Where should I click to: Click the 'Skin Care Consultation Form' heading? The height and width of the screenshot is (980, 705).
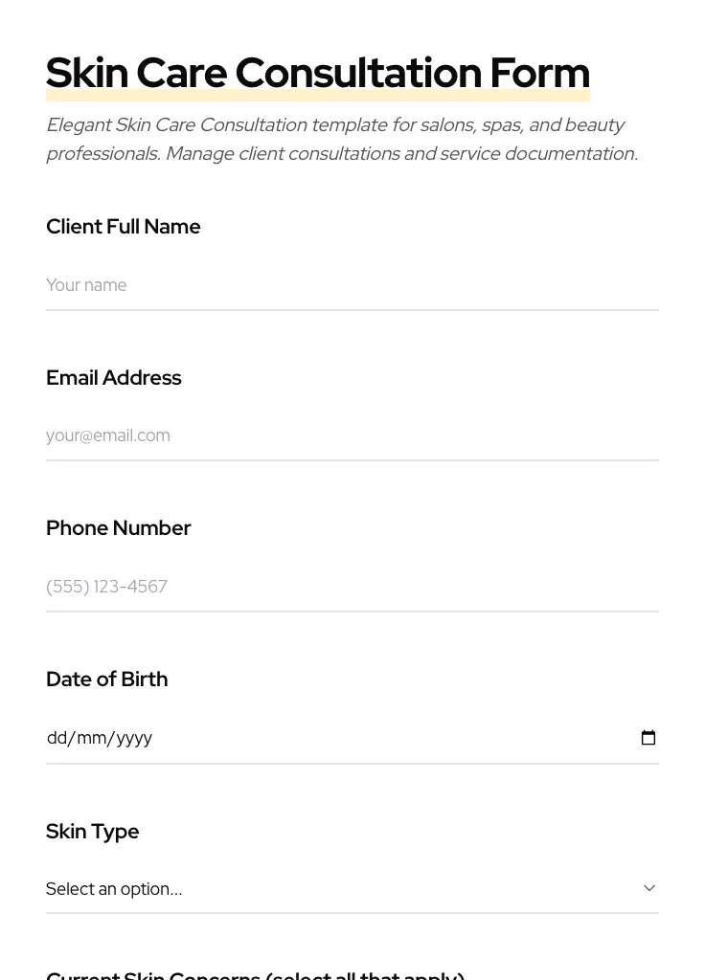pos(317,73)
